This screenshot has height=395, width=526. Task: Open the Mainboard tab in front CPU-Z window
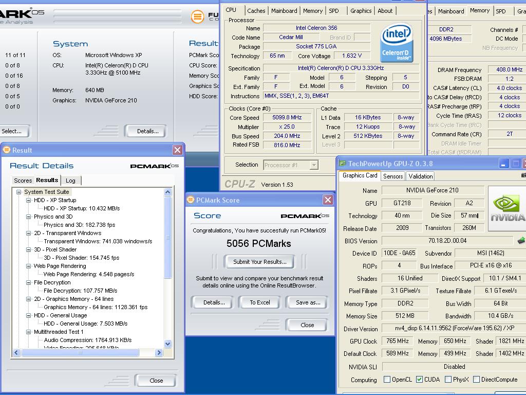click(284, 11)
